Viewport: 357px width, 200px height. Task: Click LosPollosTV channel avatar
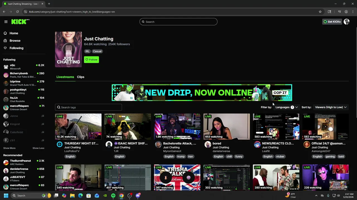[x=59, y=144]
